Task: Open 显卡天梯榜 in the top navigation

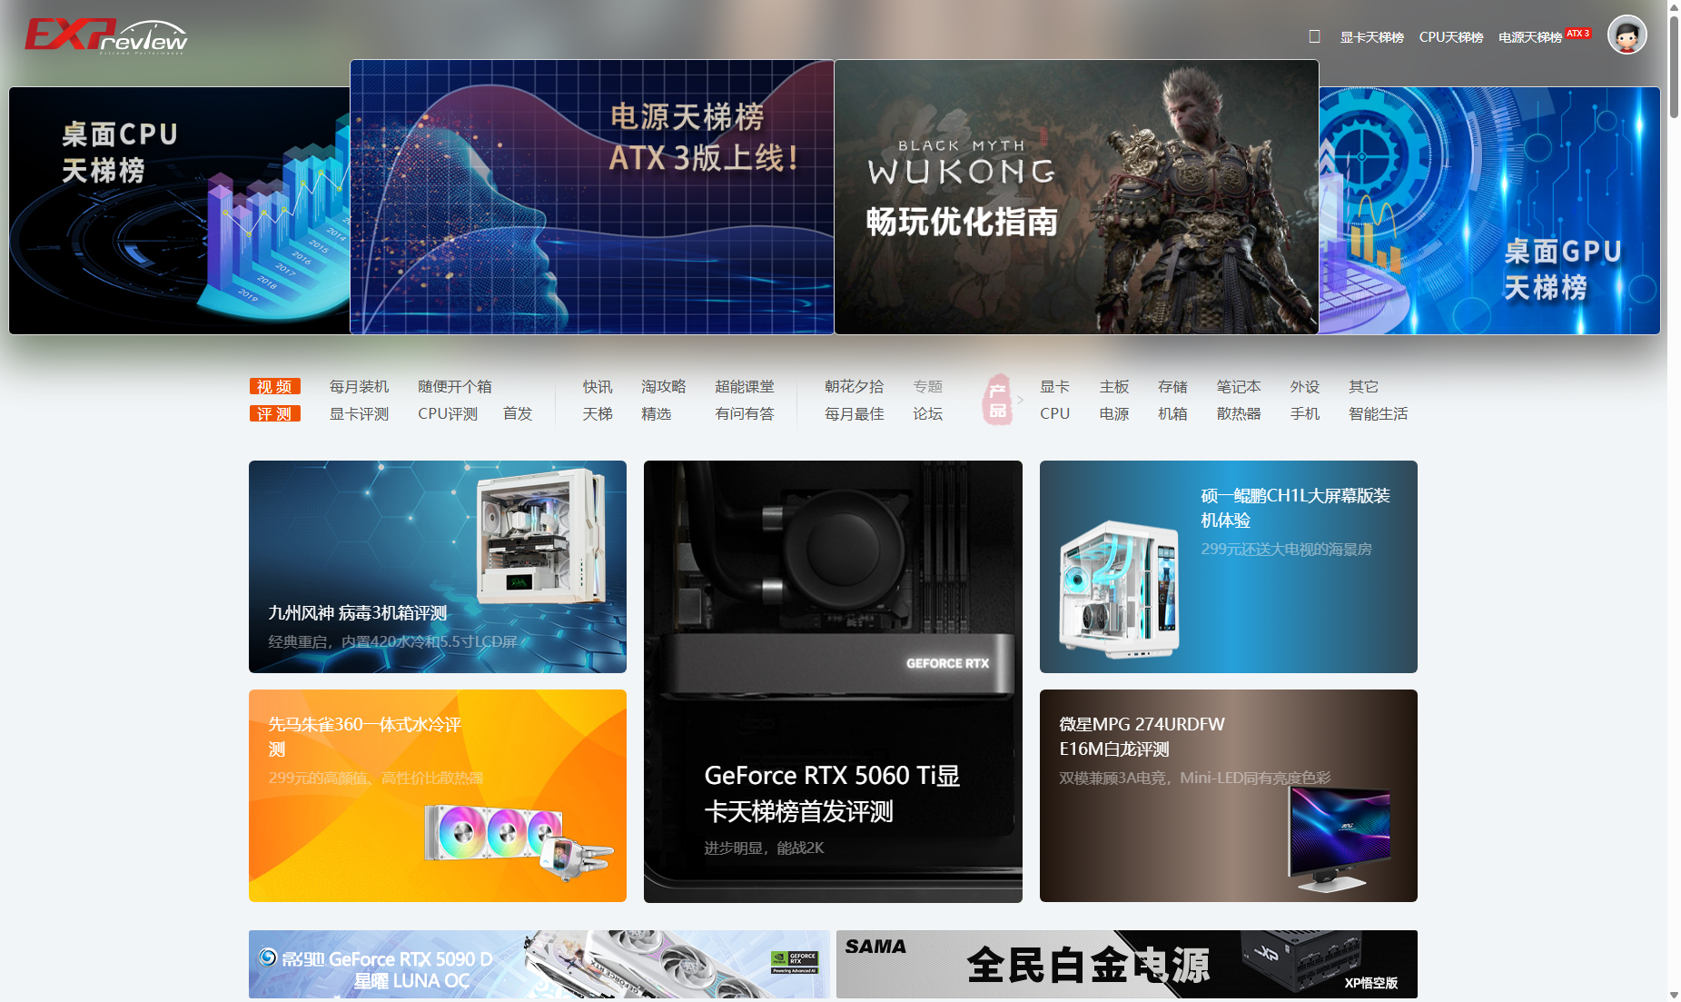Action: pyautogui.click(x=1371, y=37)
